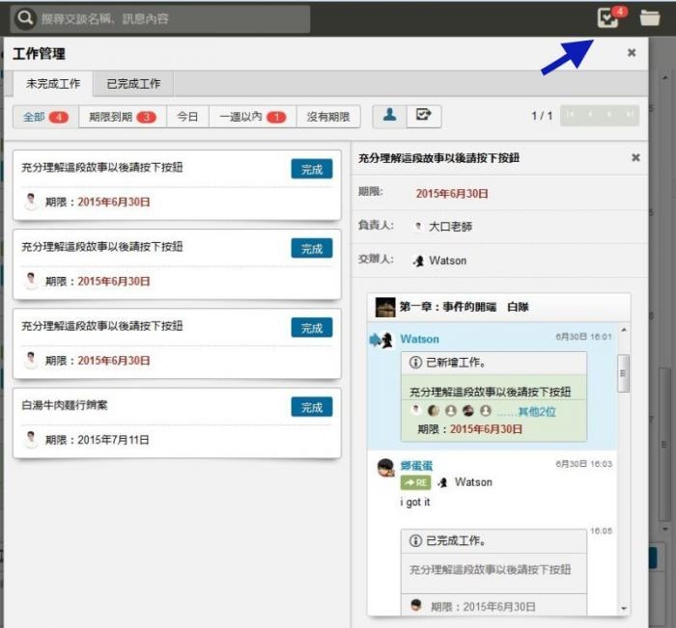Click the chat scrollbar thumb

[x=623, y=373]
